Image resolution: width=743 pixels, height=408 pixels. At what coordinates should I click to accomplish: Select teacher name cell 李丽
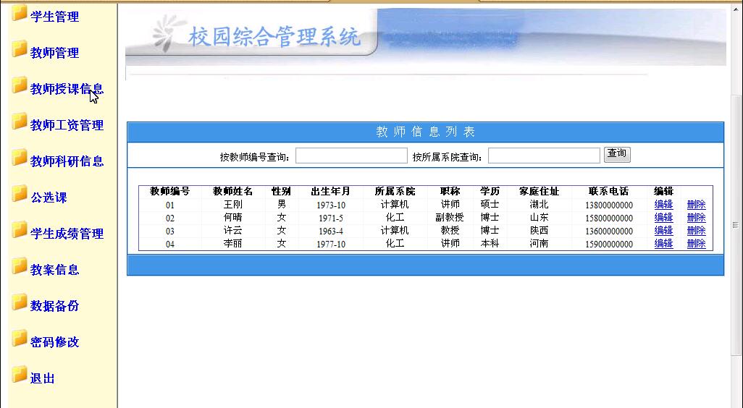click(x=232, y=244)
